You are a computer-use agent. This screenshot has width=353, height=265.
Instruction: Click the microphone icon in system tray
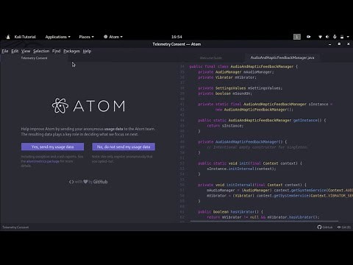point(335,37)
